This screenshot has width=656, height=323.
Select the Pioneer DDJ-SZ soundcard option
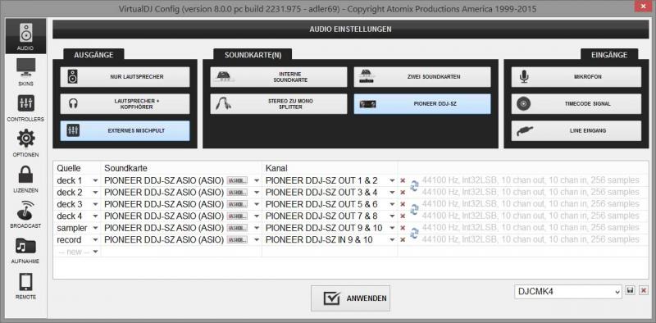[422, 104]
